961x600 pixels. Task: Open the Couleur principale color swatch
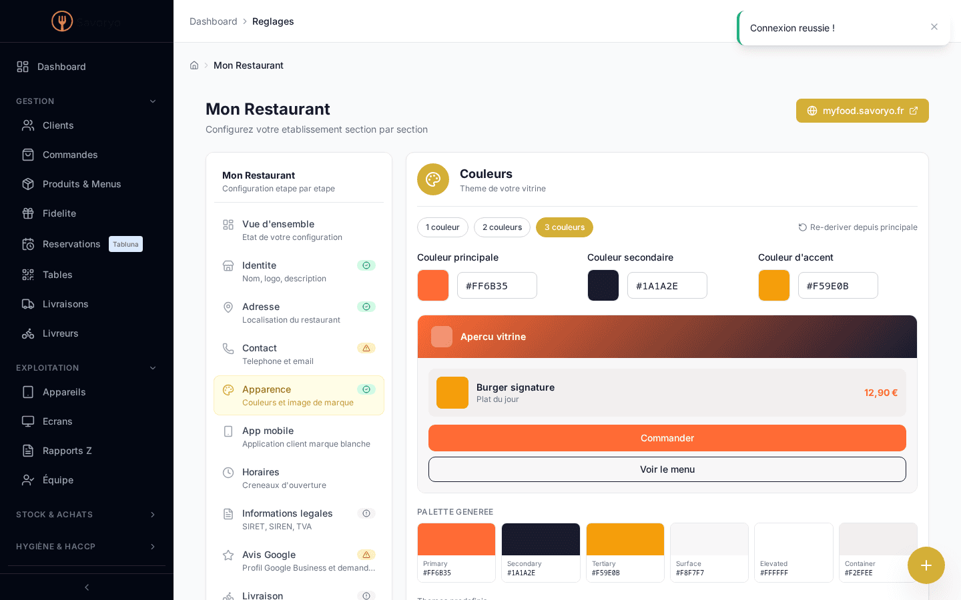[433, 285]
